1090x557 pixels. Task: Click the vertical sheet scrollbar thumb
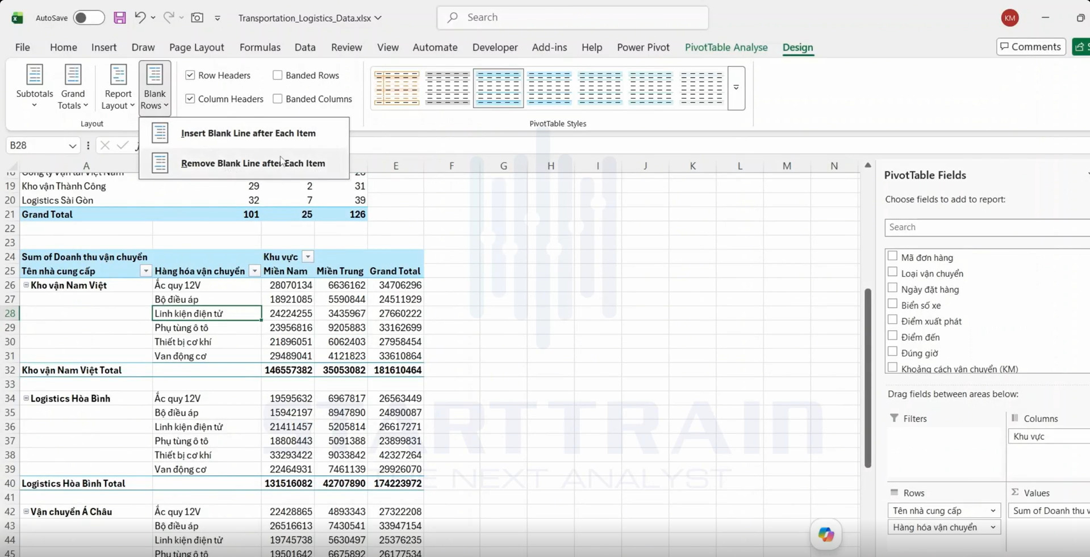(867, 378)
